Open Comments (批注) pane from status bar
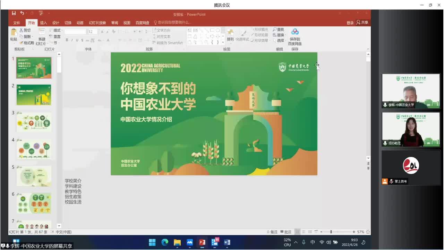The image size is (444, 250). click(286, 232)
